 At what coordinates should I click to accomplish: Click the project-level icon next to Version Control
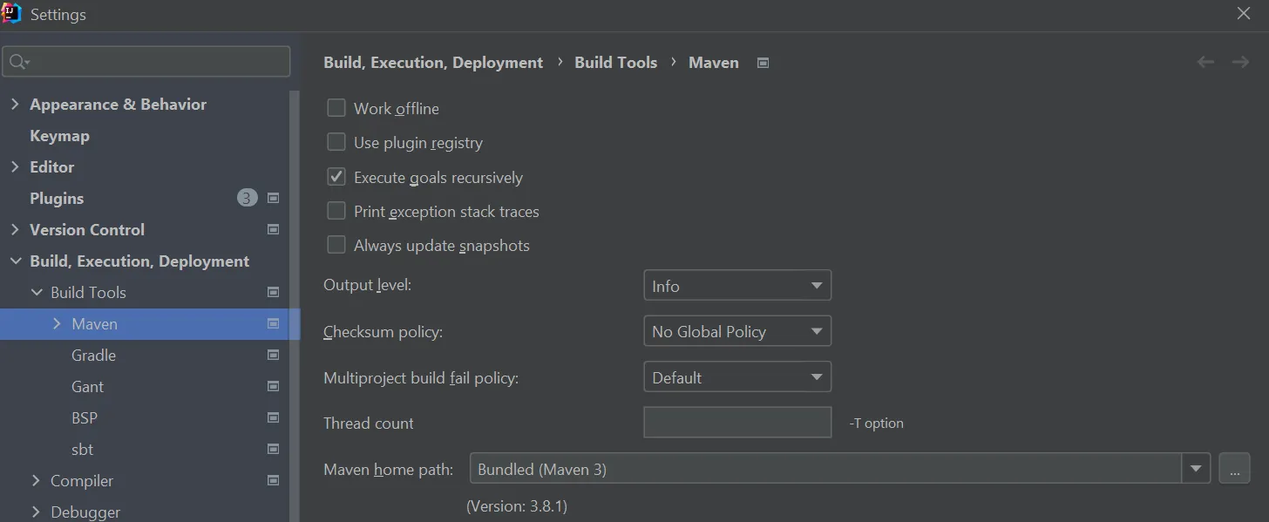274,230
